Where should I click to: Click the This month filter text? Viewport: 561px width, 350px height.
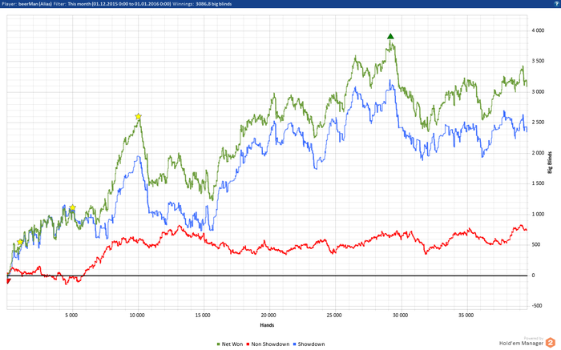click(x=79, y=3)
